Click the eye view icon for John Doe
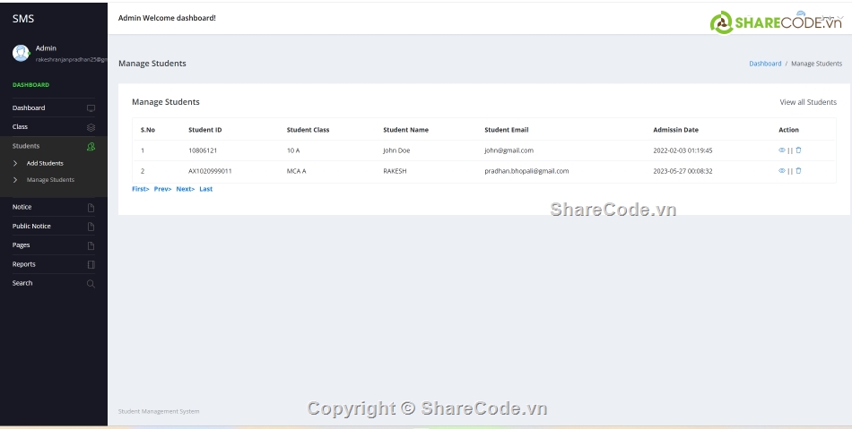This screenshot has width=852, height=429. point(781,150)
